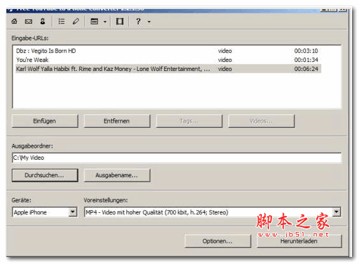The image size is (359, 264).
Task: Click the list view icon
Action: pyautogui.click(x=61, y=22)
